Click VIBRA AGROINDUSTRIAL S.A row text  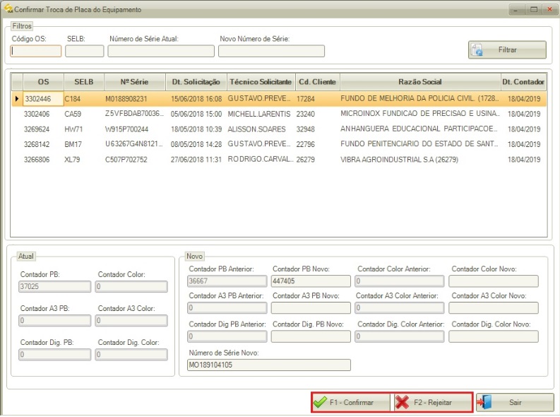[x=399, y=160]
